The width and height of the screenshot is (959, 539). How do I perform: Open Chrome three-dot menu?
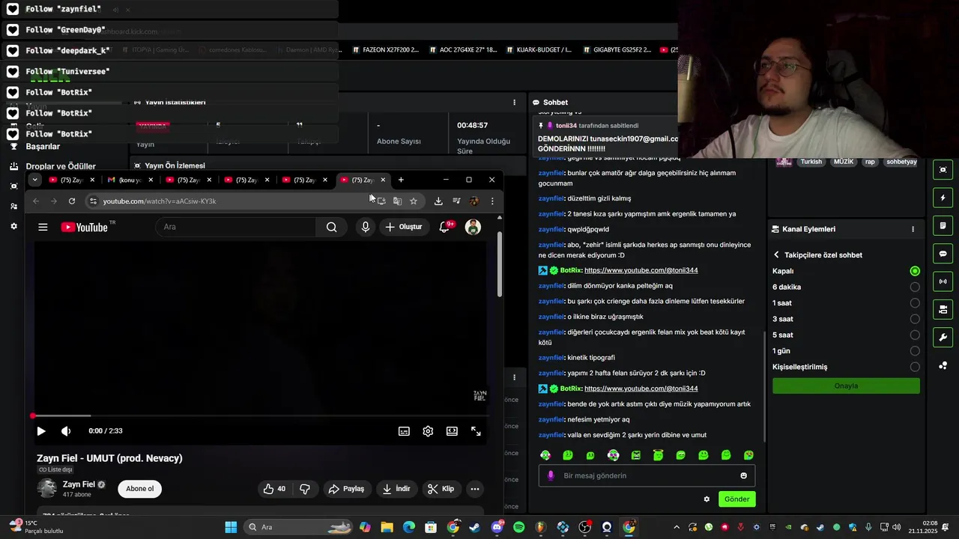[x=492, y=201]
